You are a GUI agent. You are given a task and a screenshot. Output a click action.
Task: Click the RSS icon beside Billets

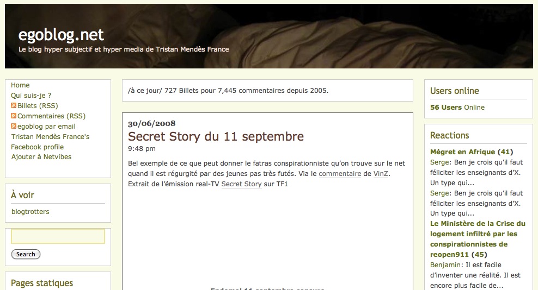pyautogui.click(x=14, y=105)
